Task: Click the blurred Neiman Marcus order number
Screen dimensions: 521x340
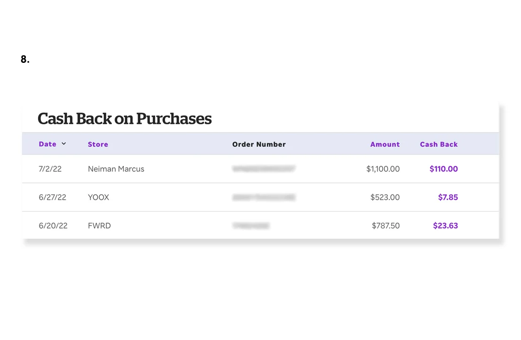Action: click(x=264, y=169)
